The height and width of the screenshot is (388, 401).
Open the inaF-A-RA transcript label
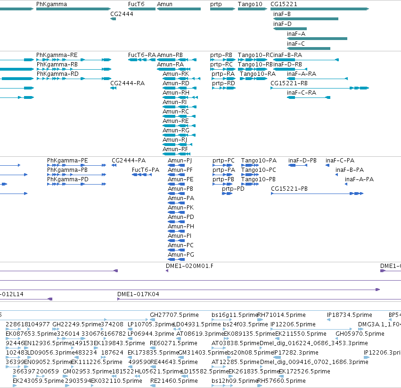click(x=302, y=74)
